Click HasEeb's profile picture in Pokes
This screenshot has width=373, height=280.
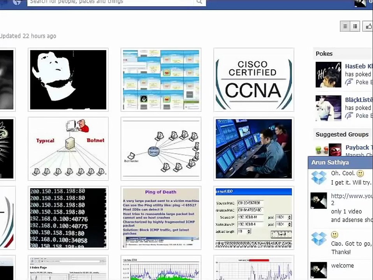[x=328, y=75]
